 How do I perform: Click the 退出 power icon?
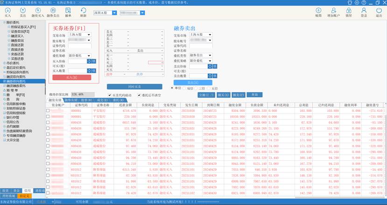coord(379,12)
